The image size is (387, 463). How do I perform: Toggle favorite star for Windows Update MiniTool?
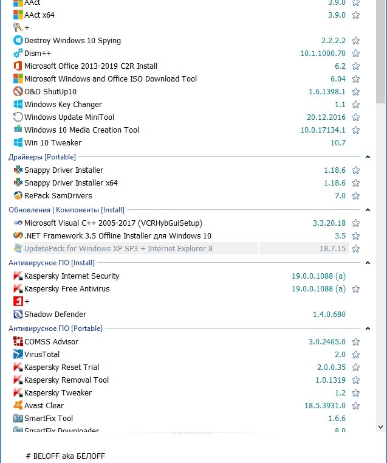click(356, 117)
